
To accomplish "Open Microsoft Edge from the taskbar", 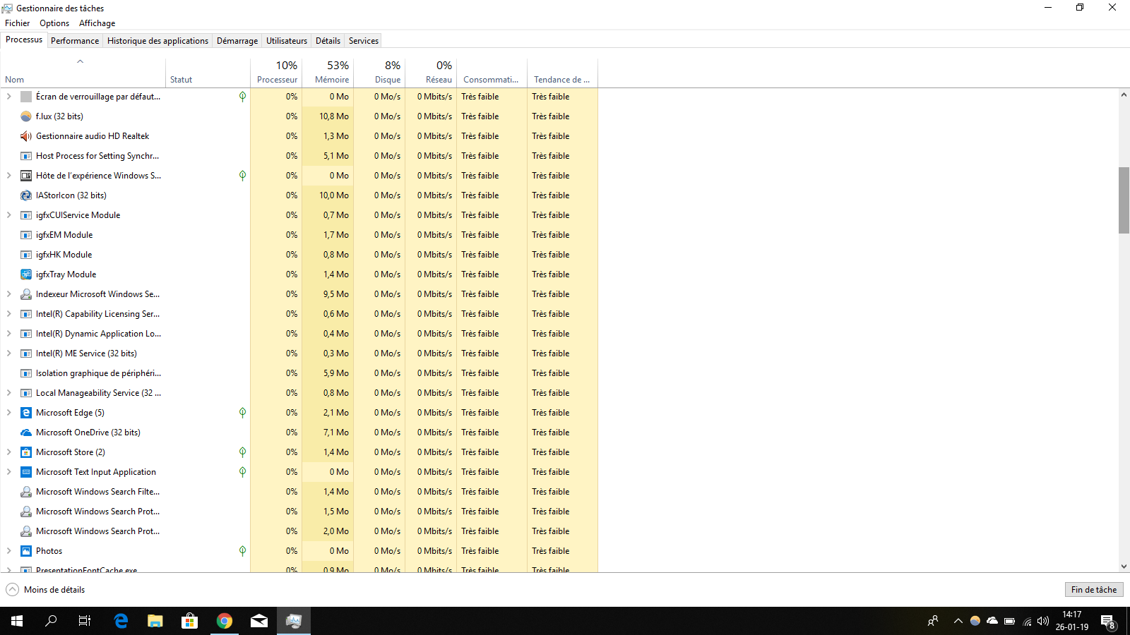I will point(121,621).
